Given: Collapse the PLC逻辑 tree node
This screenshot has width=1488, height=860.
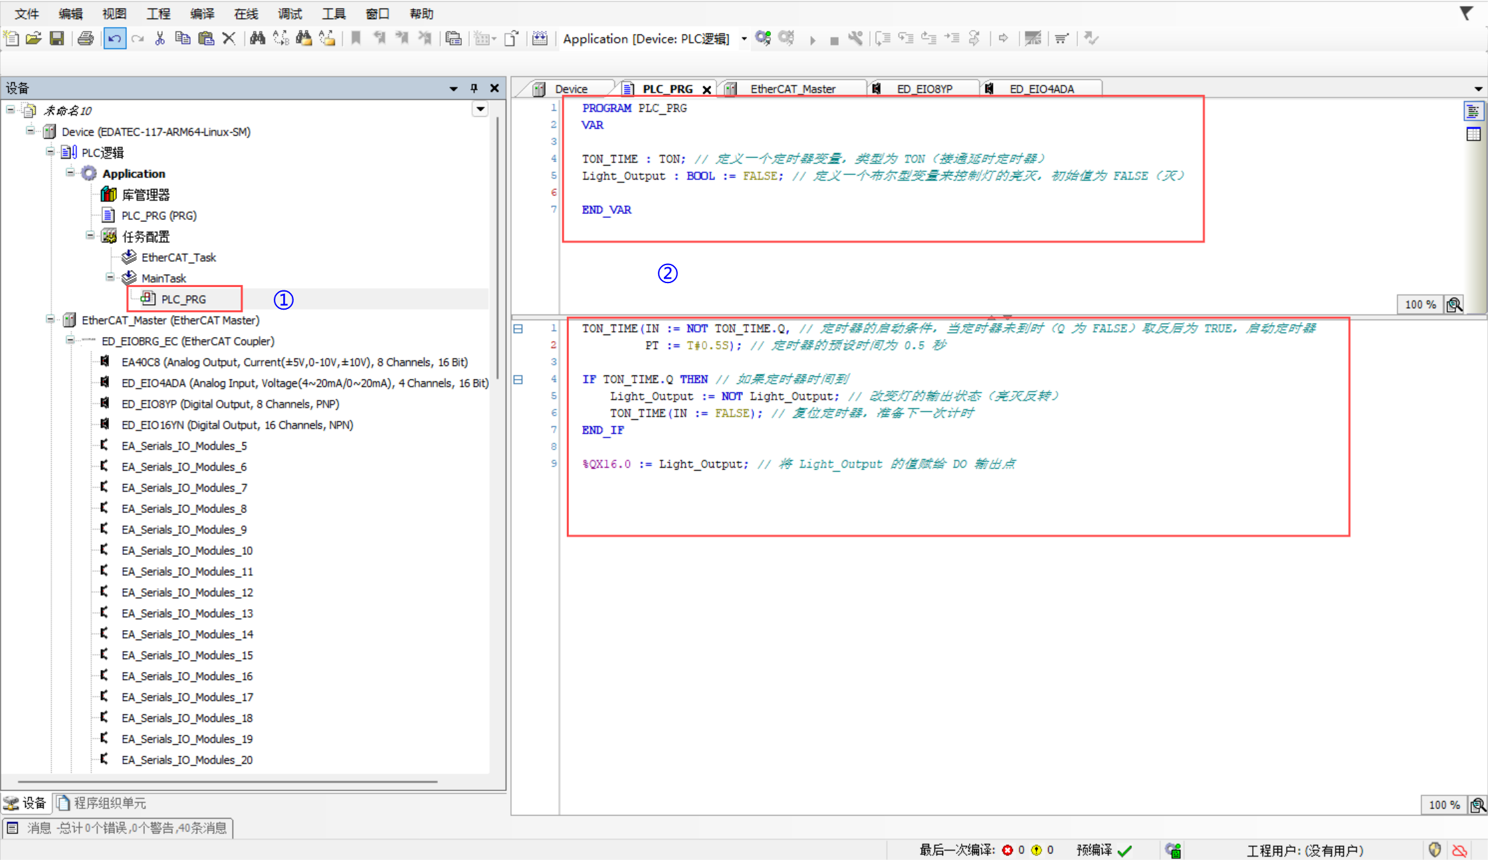Looking at the screenshot, I should 50,152.
